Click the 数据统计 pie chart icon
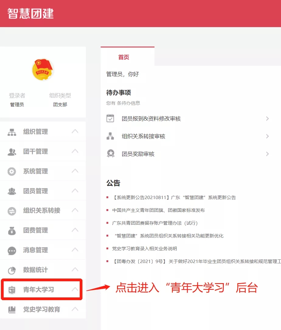281x330 pixels. tap(12, 270)
